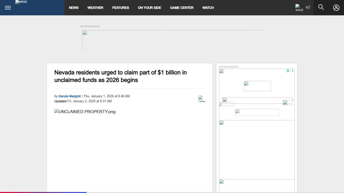Expand the Features navigation menu
Viewport: 344px width, 193px height.
click(x=120, y=8)
